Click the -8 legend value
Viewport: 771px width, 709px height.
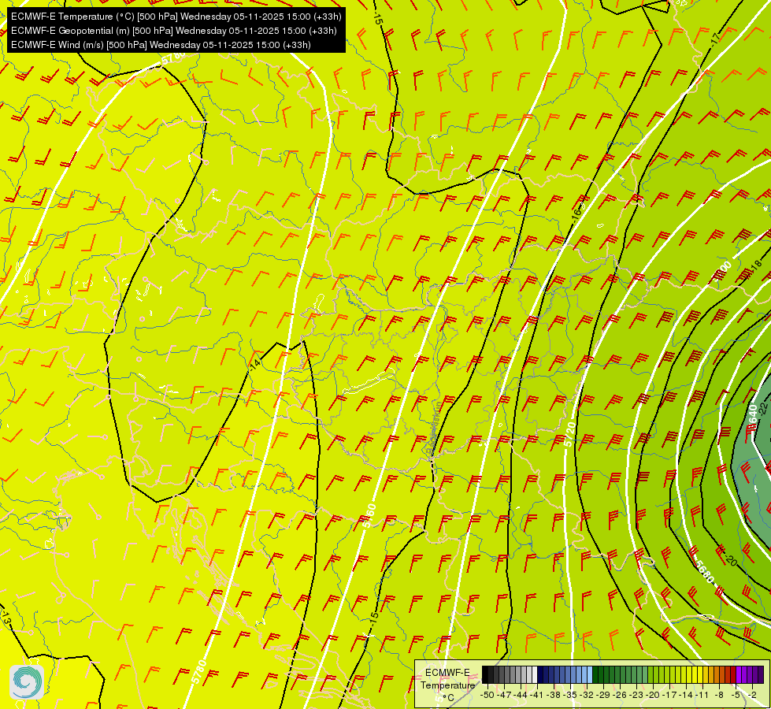coord(721,695)
